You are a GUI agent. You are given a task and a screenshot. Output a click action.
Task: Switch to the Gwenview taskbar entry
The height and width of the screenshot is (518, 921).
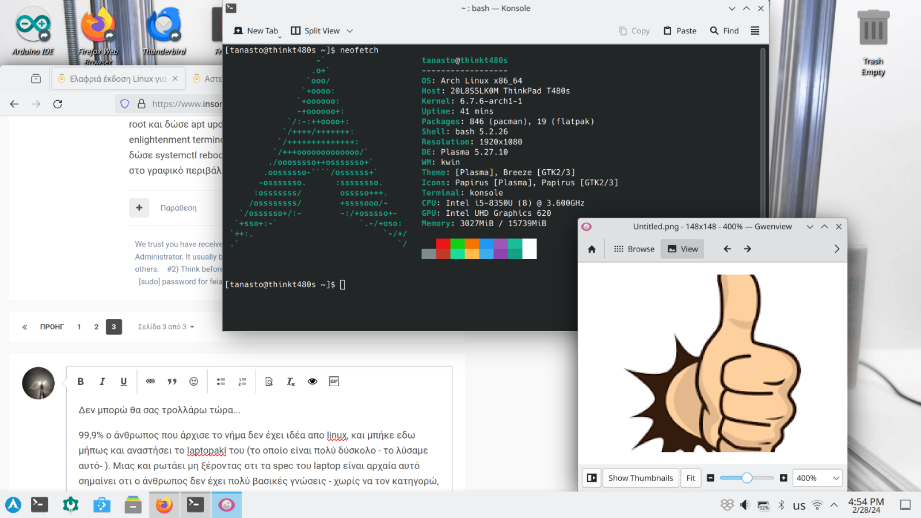pyautogui.click(x=226, y=505)
